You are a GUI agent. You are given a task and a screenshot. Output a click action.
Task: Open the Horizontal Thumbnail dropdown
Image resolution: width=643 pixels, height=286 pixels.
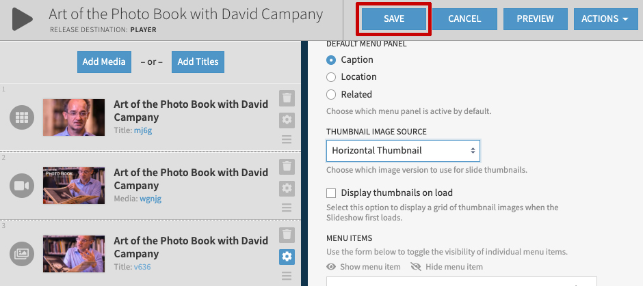[403, 150]
